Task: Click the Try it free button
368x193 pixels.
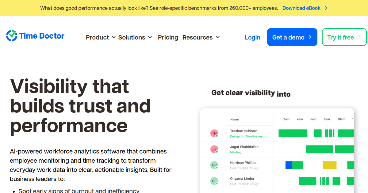Action: click(x=344, y=37)
